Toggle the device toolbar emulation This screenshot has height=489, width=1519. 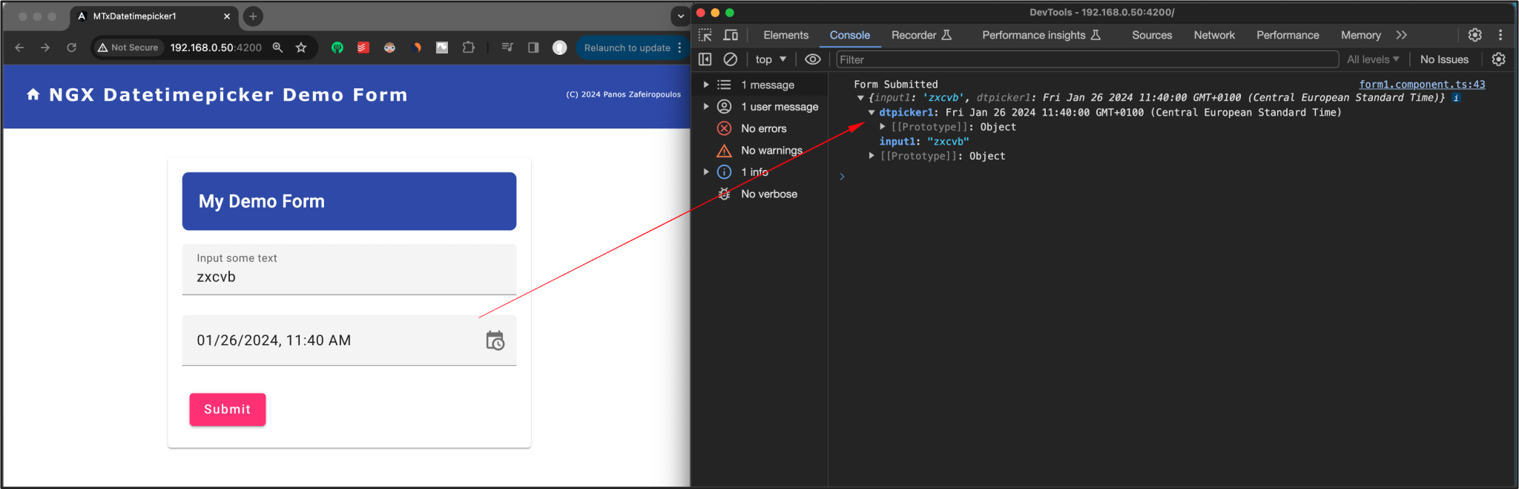tap(731, 35)
